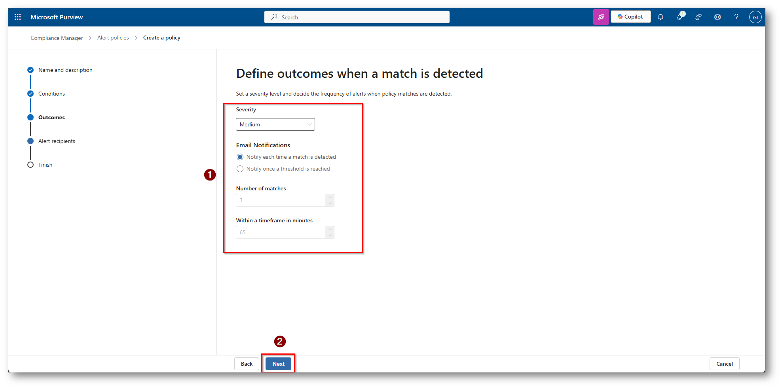The width and height of the screenshot is (782, 389).
Task: Click the Alert recipients step circle
Action: 30,141
